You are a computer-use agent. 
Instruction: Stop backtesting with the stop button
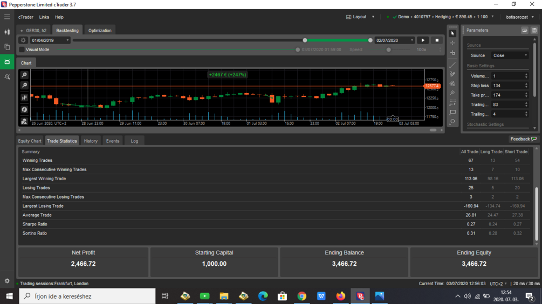coord(437,40)
